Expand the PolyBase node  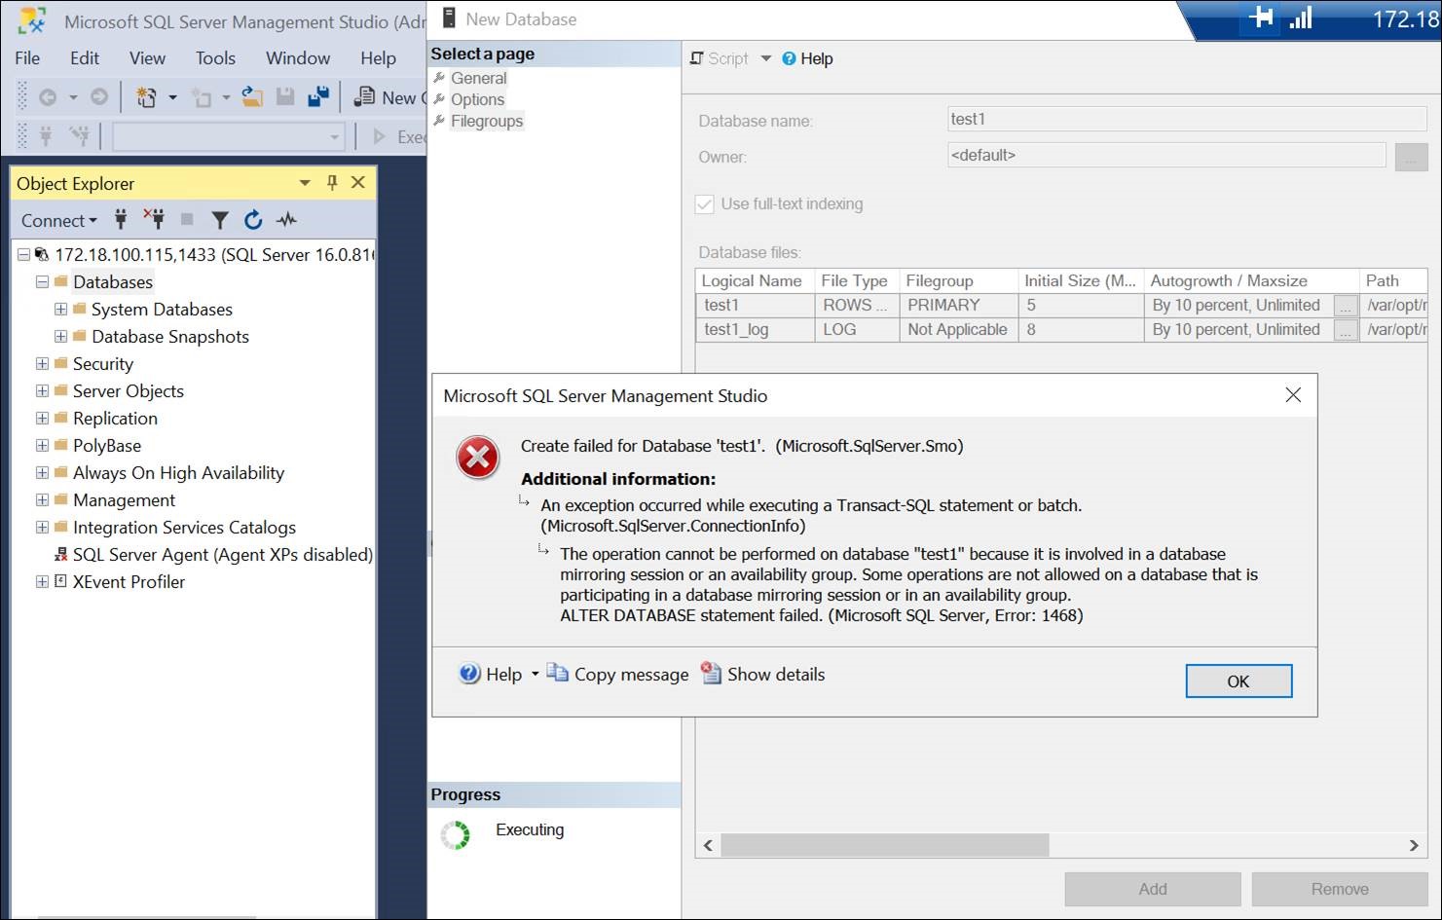(42, 445)
